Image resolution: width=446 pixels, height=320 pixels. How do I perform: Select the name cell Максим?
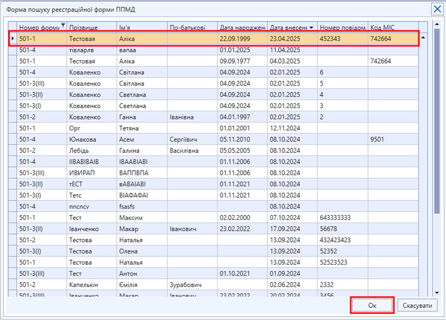click(x=142, y=217)
